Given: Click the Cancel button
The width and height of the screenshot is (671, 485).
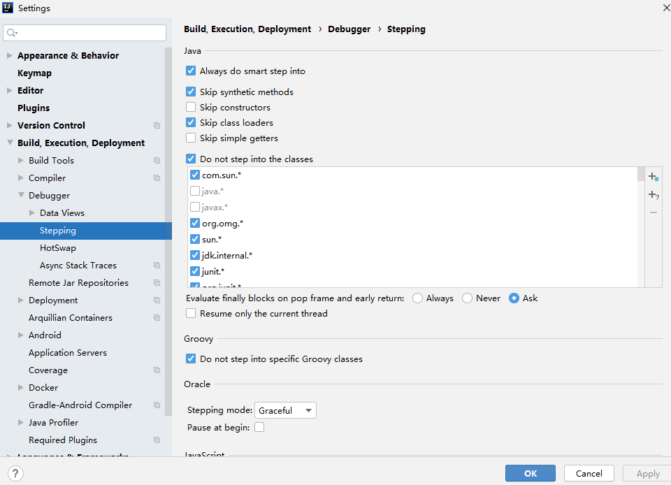Looking at the screenshot, I should [x=589, y=473].
